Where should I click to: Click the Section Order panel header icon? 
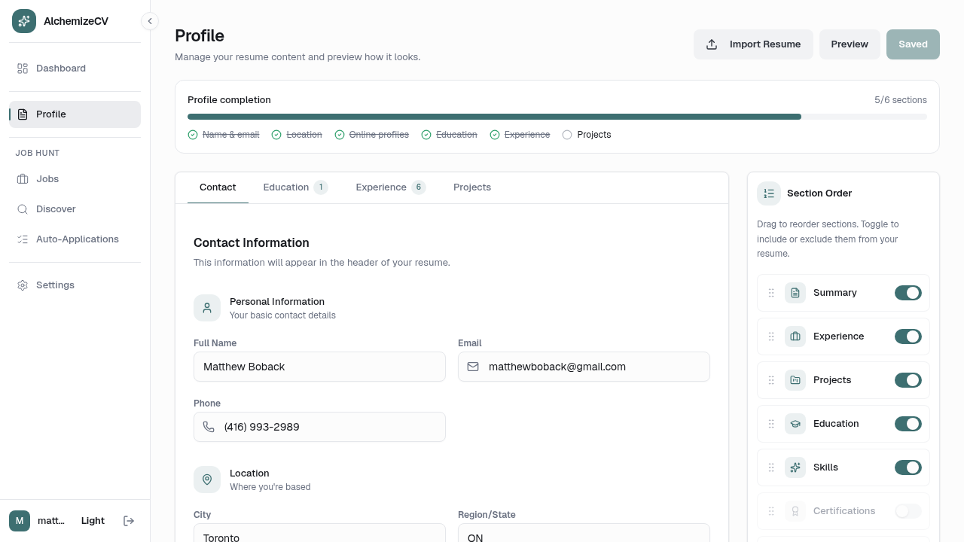(769, 193)
